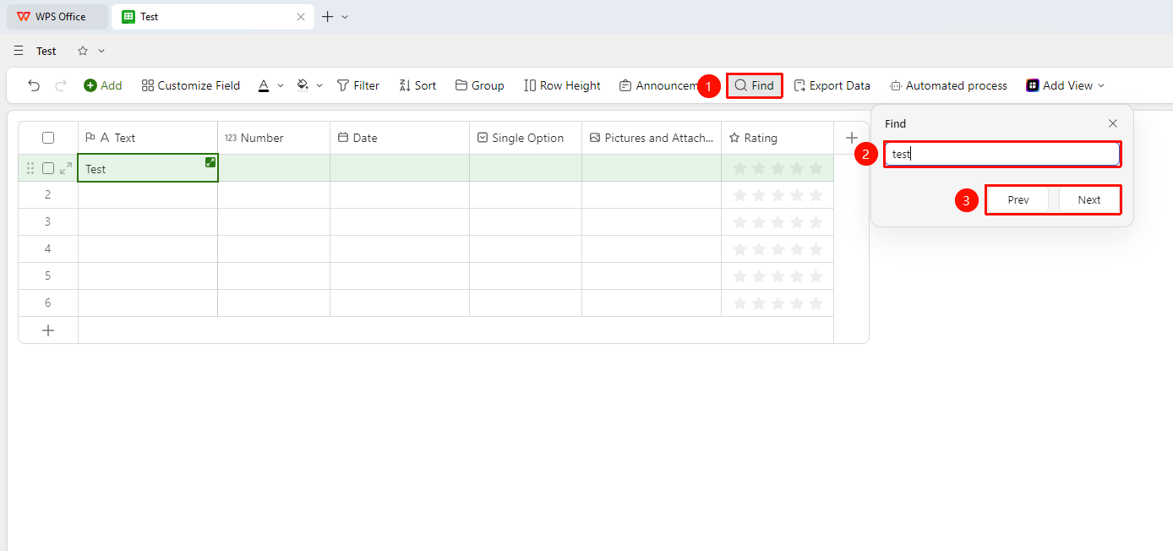The image size is (1173, 551).
Task: Select the Number column header
Action: coord(274,138)
